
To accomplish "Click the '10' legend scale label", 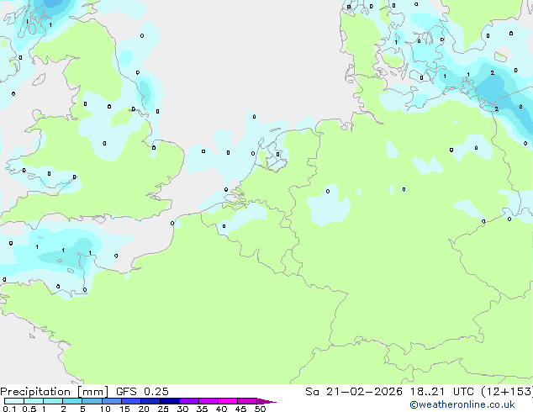I will pos(105,409).
